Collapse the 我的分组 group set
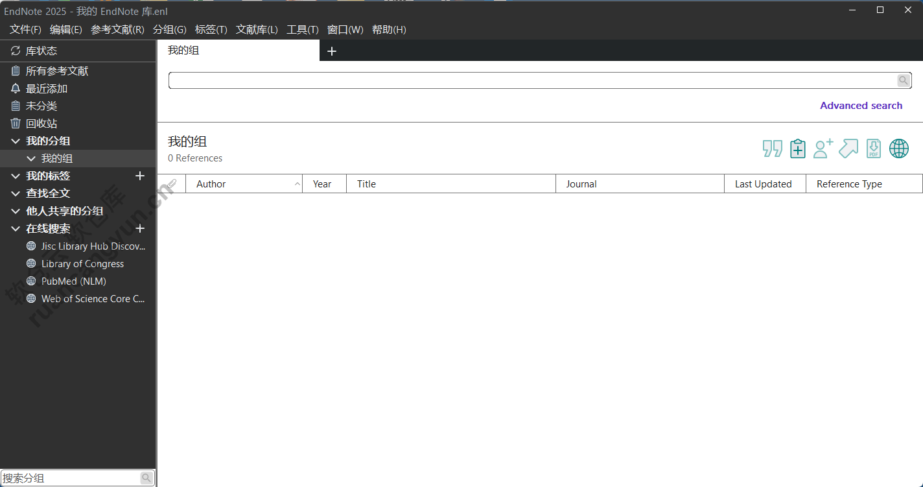The image size is (923, 487). [16, 141]
